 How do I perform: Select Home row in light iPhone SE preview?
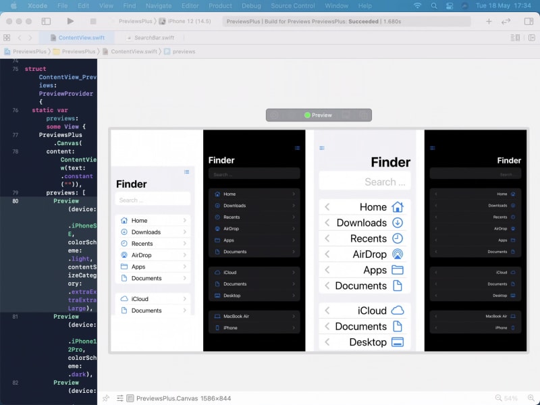coord(153,221)
